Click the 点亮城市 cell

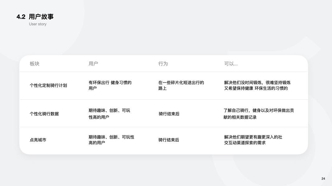(x=38, y=140)
